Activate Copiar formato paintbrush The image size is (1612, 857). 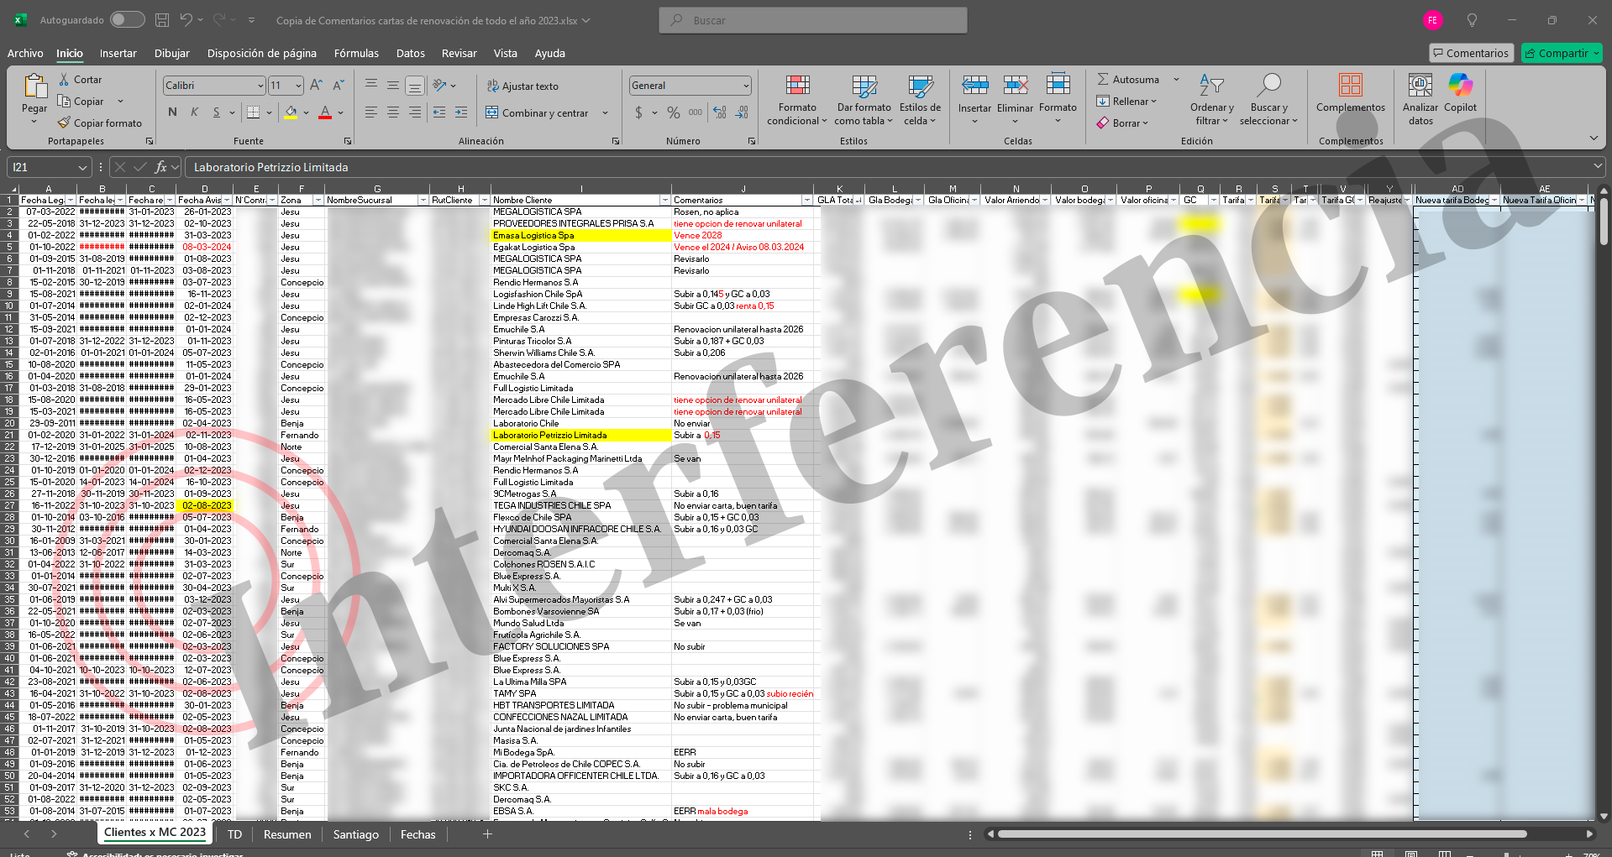pos(100,123)
